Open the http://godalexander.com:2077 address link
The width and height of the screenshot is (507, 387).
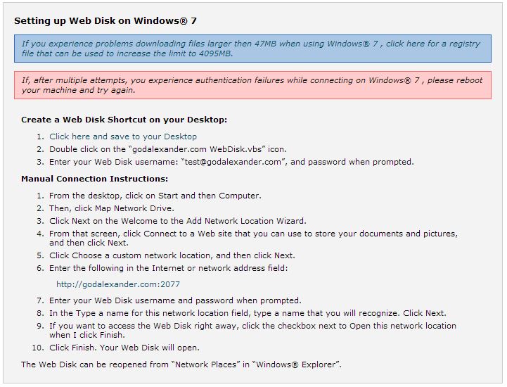click(118, 284)
